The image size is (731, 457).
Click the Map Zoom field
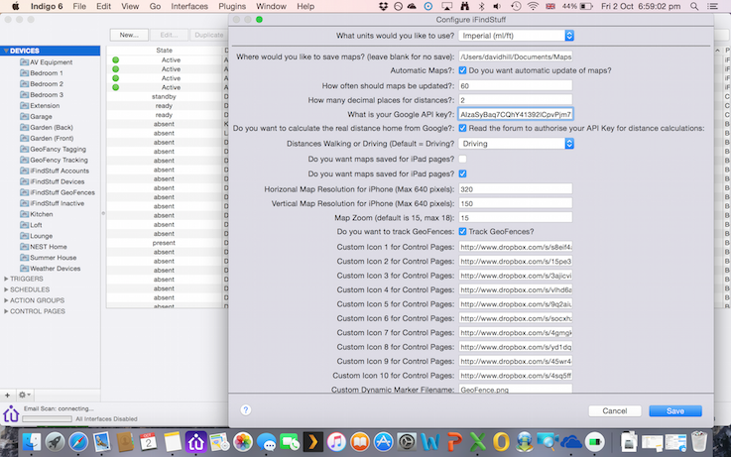515,217
